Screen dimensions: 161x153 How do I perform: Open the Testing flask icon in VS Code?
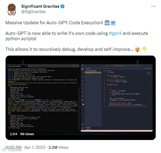pos(83,88)
